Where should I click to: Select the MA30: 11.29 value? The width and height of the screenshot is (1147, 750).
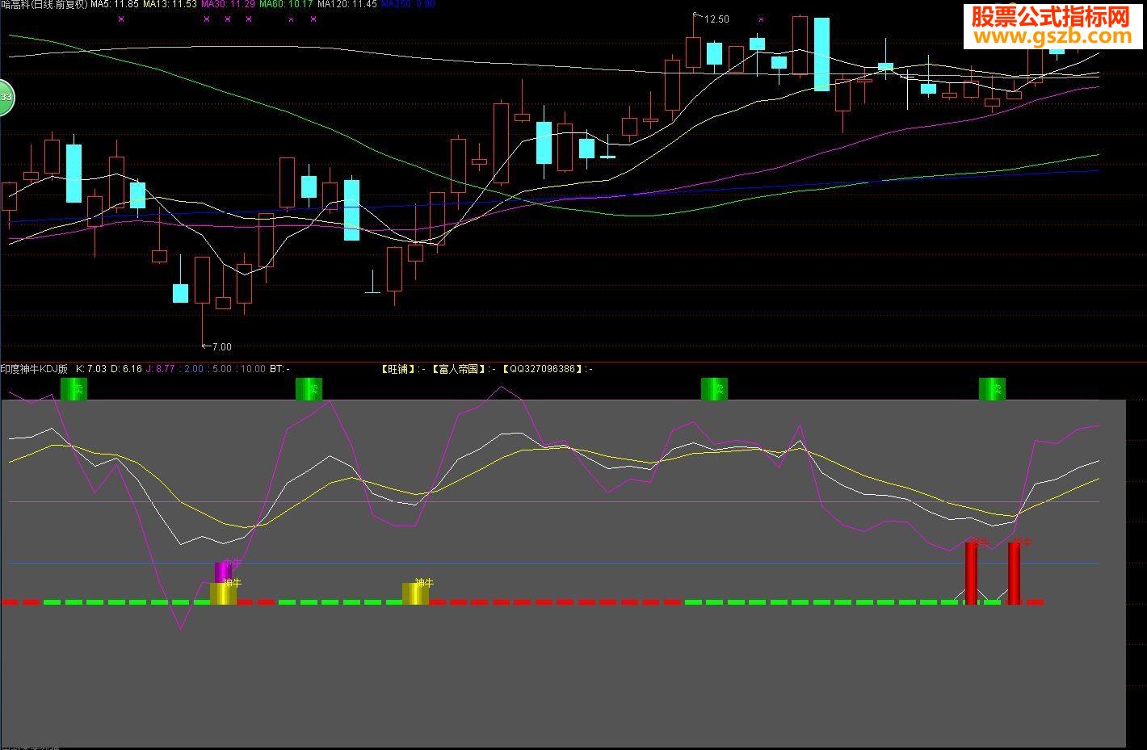point(228,5)
